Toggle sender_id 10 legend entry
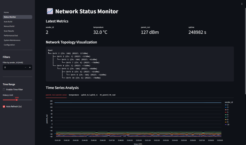 click(x=227, y=125)
